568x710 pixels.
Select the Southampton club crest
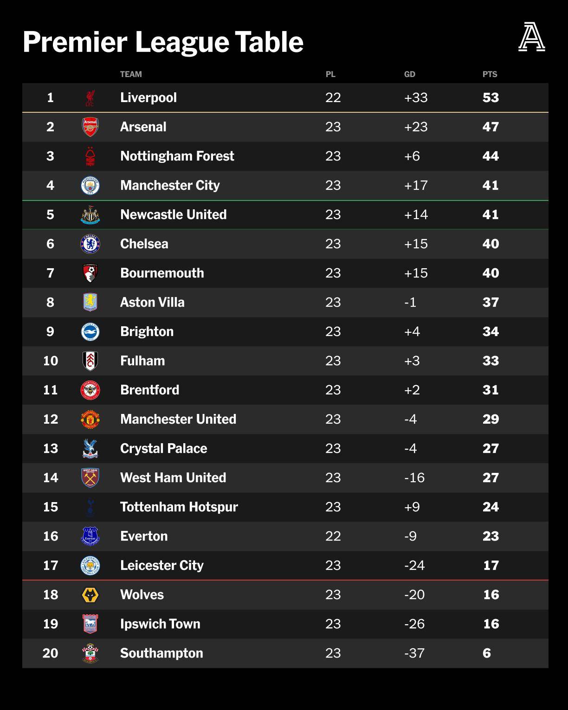(90, 653)
